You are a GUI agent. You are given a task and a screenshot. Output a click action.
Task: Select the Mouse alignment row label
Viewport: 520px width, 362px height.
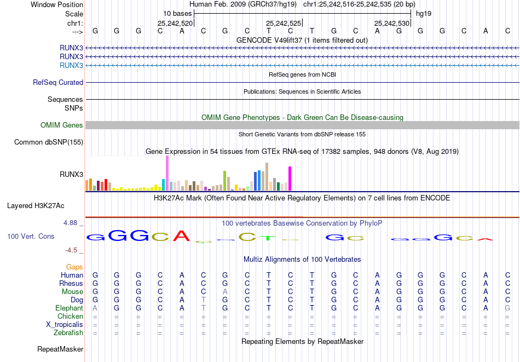[72, 292]
